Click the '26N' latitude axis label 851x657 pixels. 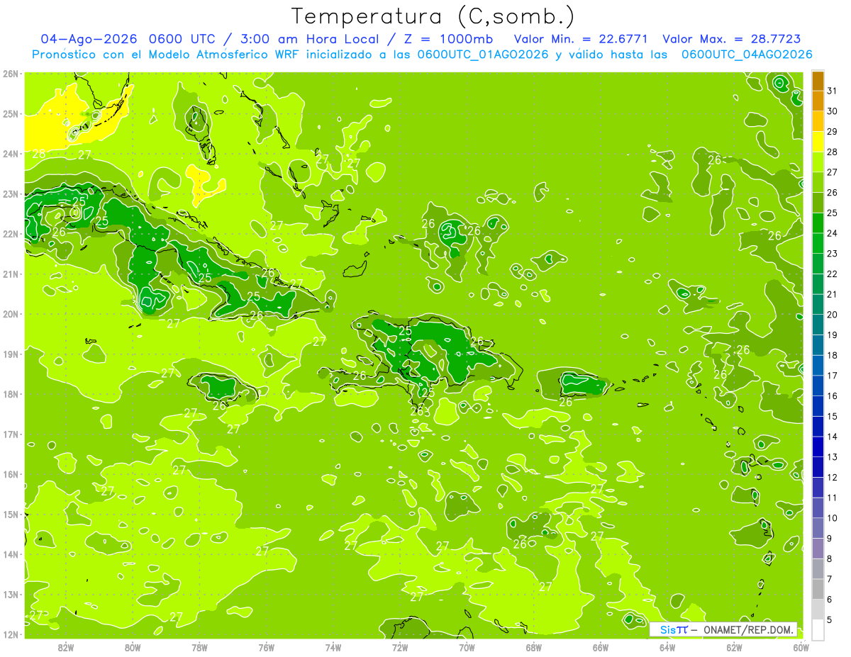[11, 74]
